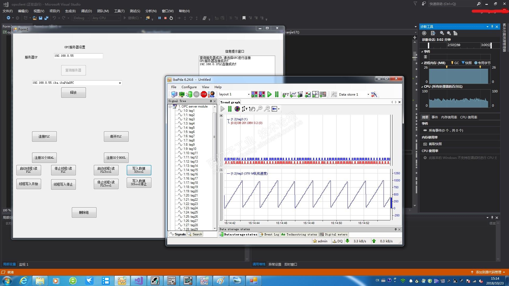This screenshot has height=286, width=509.
Task: Open the I/O manager hardware icon
Action: point(182,94)
